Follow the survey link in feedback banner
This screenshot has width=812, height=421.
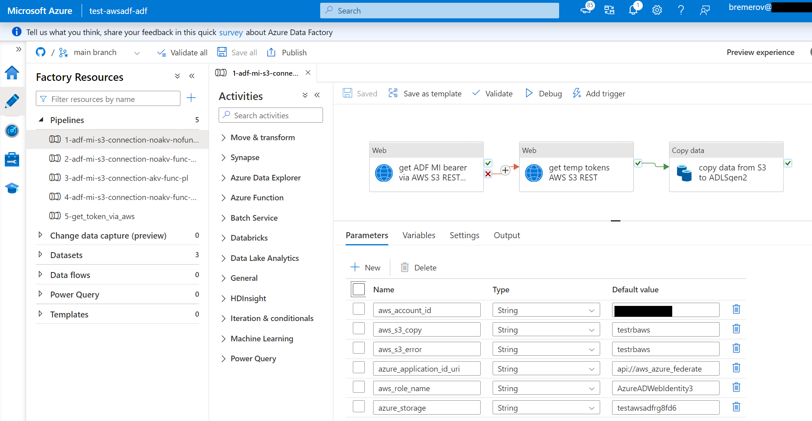click(231, 33)
